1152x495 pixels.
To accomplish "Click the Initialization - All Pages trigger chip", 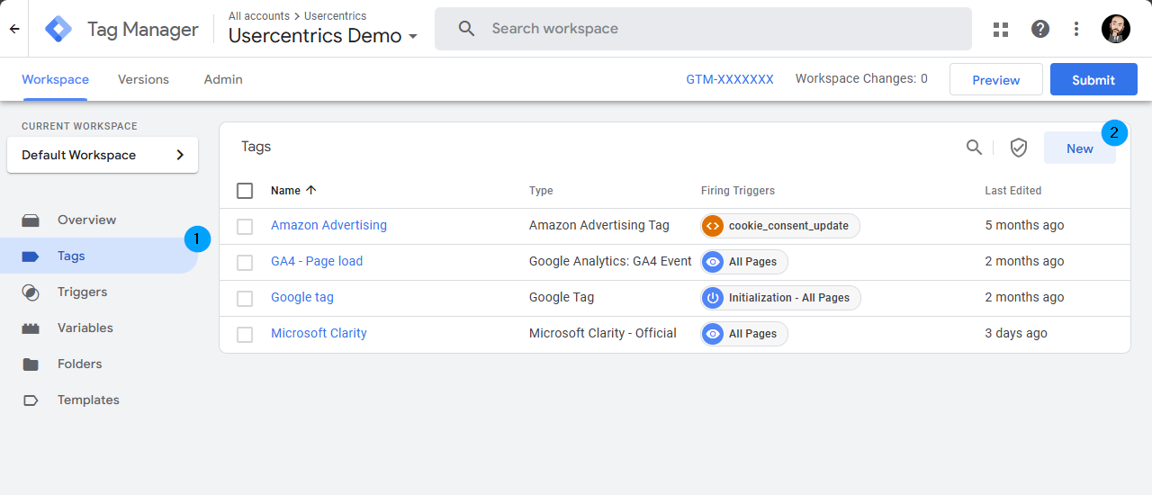I will tap(780, 297).
